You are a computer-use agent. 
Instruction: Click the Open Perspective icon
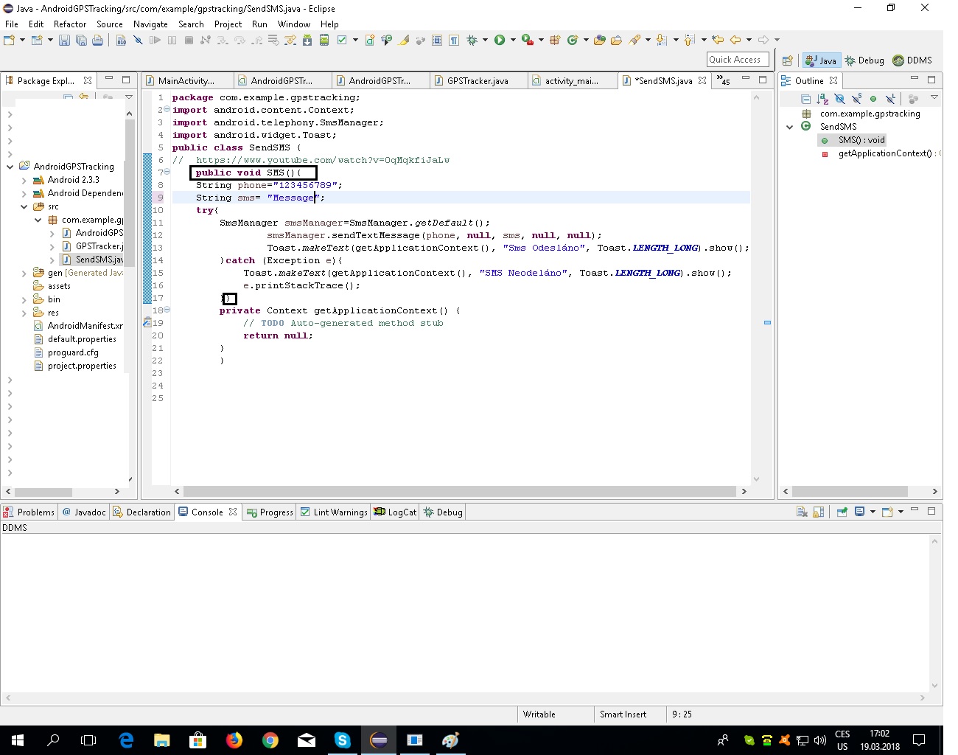point(787,60)
